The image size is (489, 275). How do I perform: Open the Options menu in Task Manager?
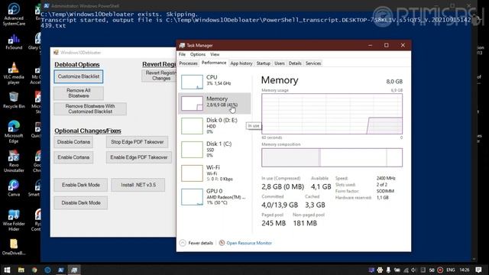point(198,54)
